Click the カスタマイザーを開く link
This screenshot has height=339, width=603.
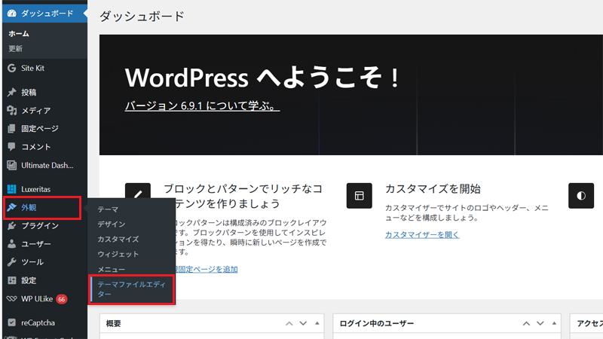click(x=421, y=234)
